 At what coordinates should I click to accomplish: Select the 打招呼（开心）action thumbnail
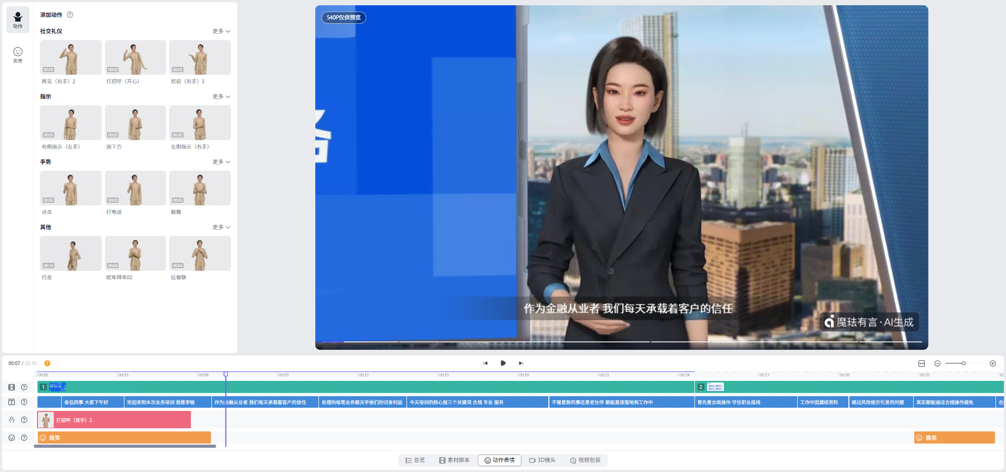pyautogui.click(x=136, y=57)
